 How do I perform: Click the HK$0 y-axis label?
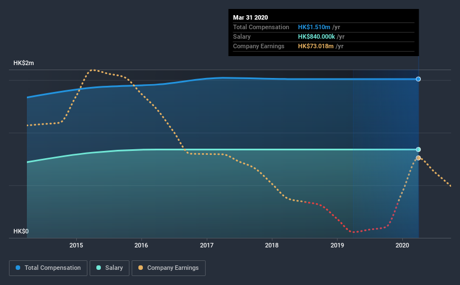click(x=21, y=232)
